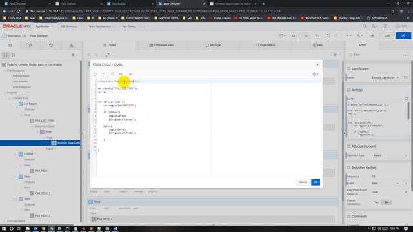Open the SQL Workshop menu
The height and width of the screenshot is (232, 413).
pos(71,26)
